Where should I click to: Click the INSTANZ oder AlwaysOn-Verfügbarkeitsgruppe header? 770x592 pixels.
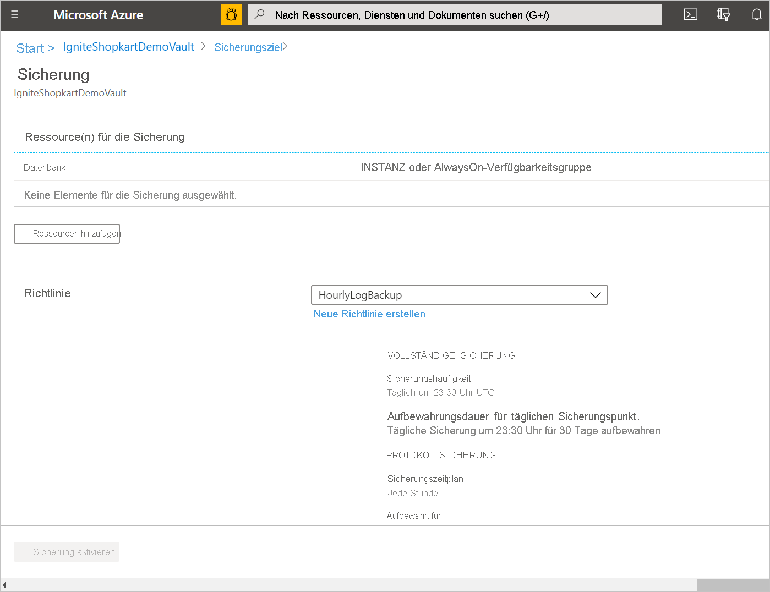pos(476,167)
